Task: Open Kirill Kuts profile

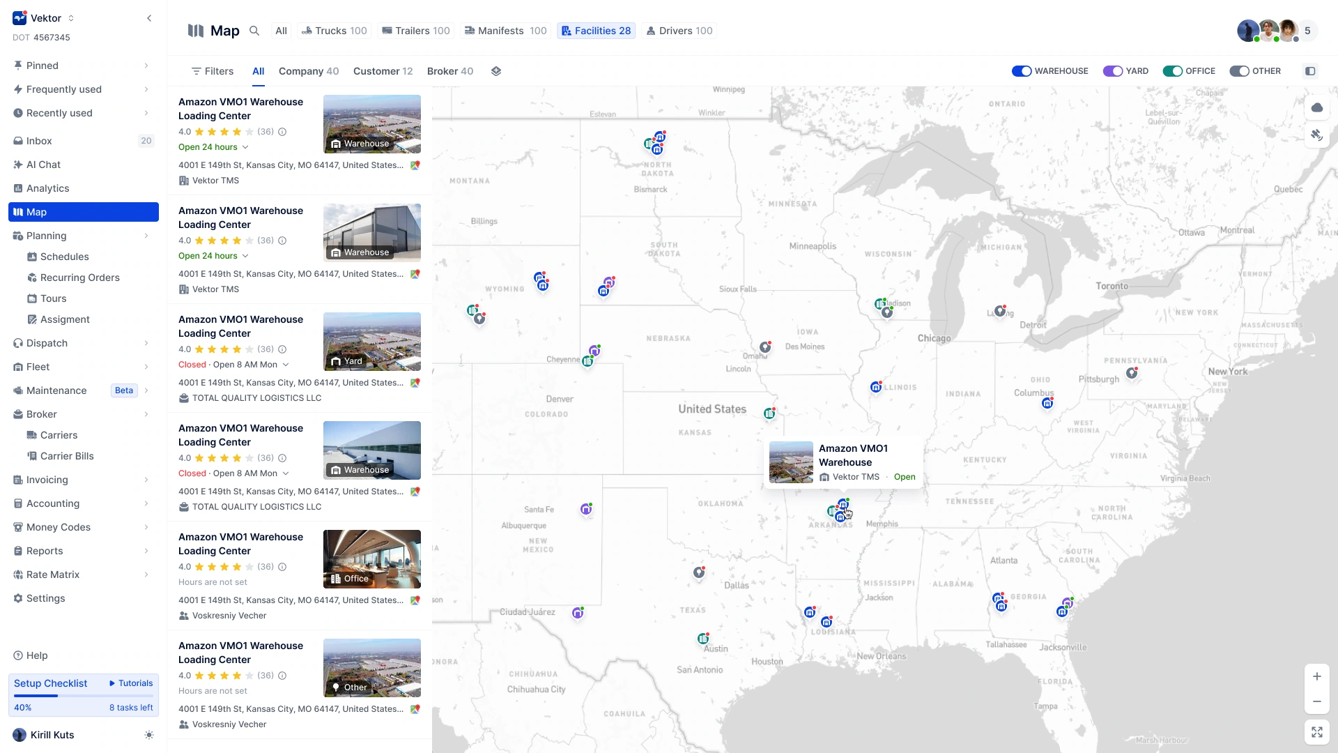Action: tap(44, 735)
